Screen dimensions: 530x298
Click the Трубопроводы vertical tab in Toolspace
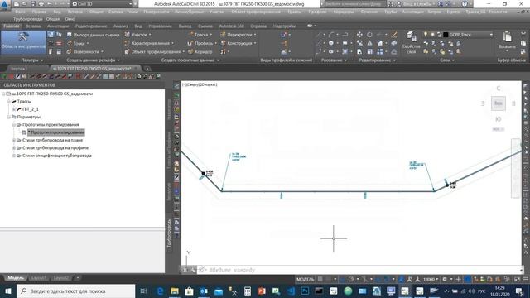[169, 233]
